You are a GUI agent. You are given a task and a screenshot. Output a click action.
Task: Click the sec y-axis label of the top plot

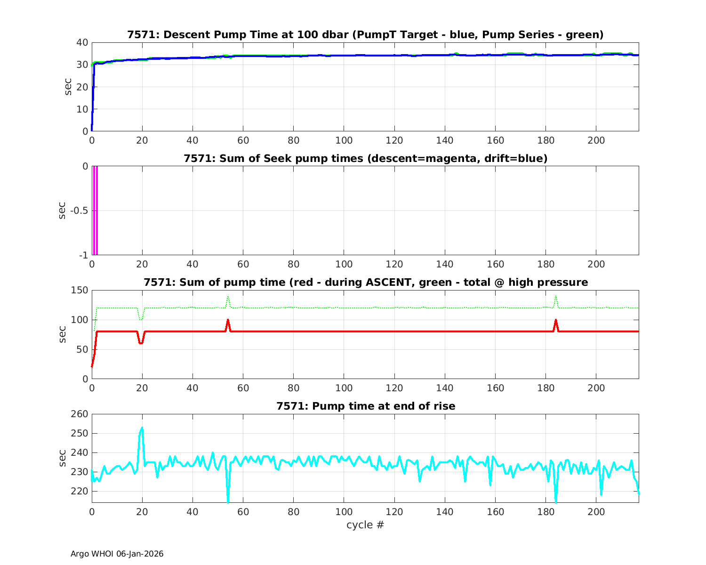(68, 87)
